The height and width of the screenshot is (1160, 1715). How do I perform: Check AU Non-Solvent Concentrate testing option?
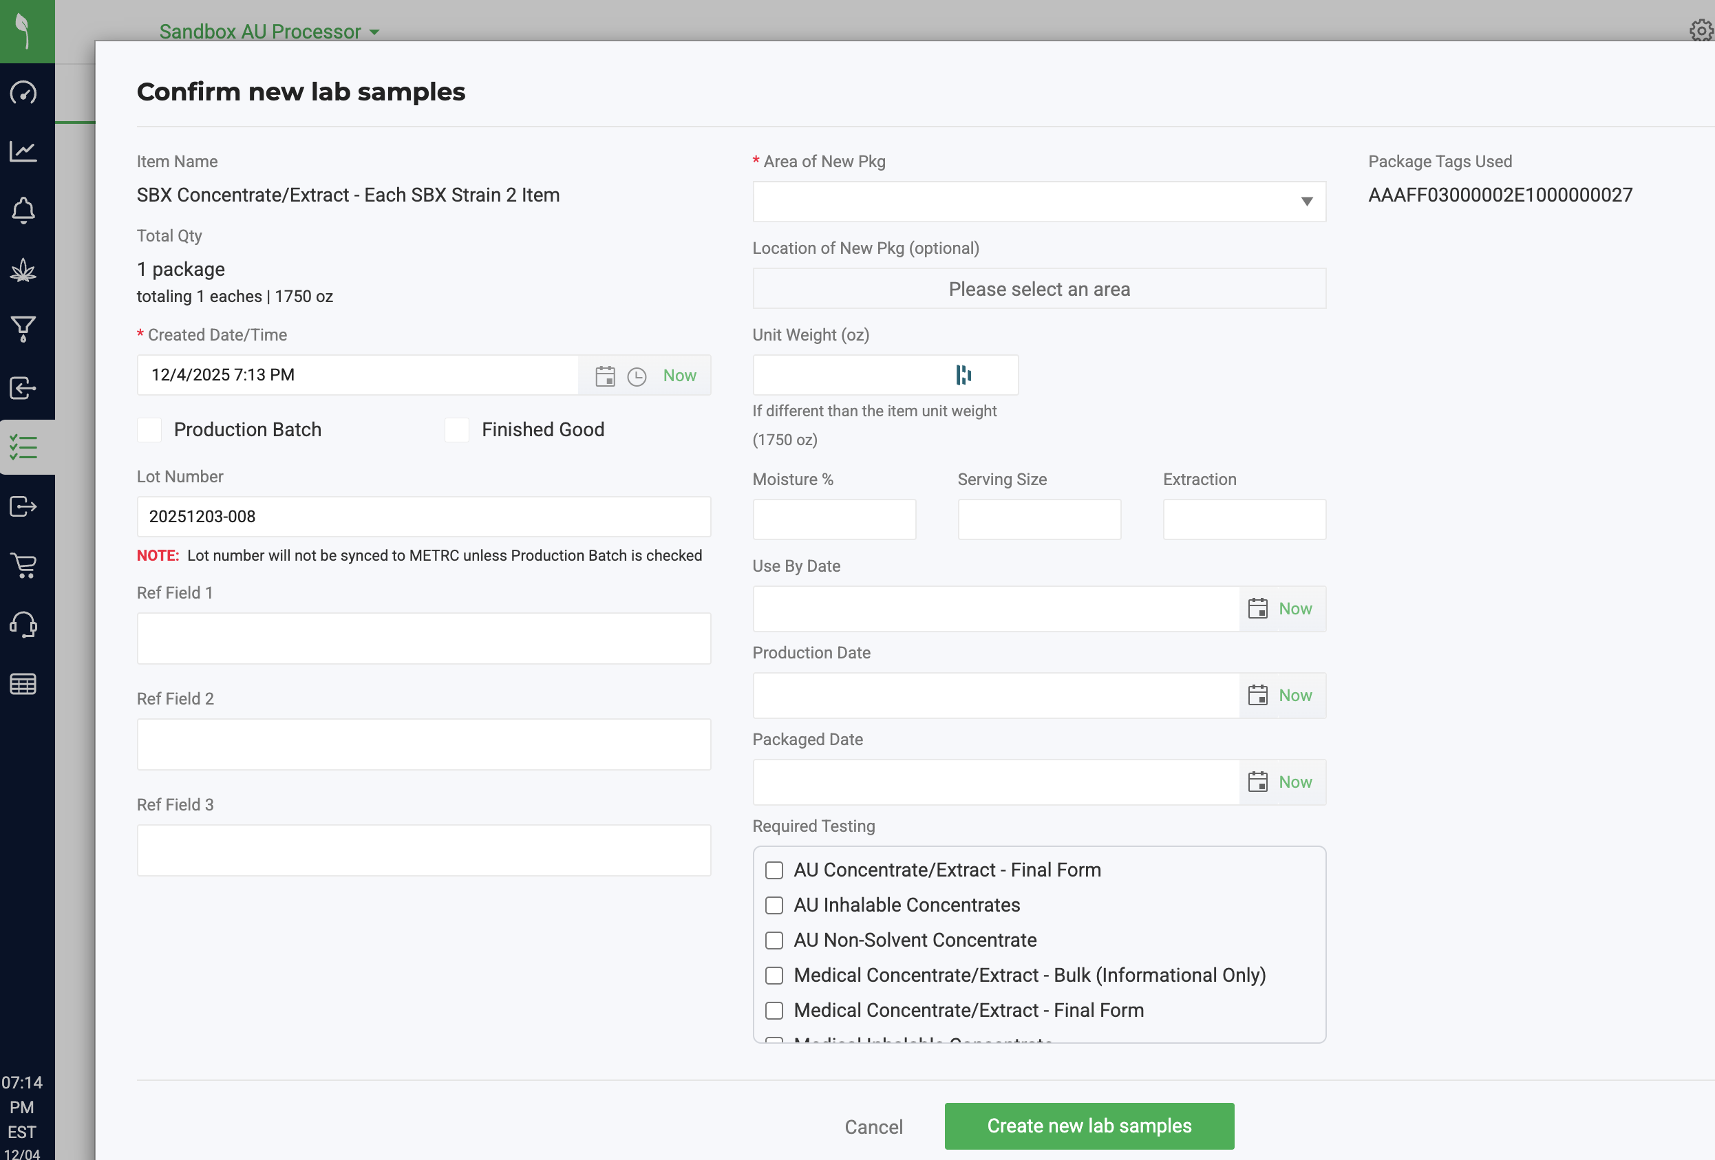774,940
